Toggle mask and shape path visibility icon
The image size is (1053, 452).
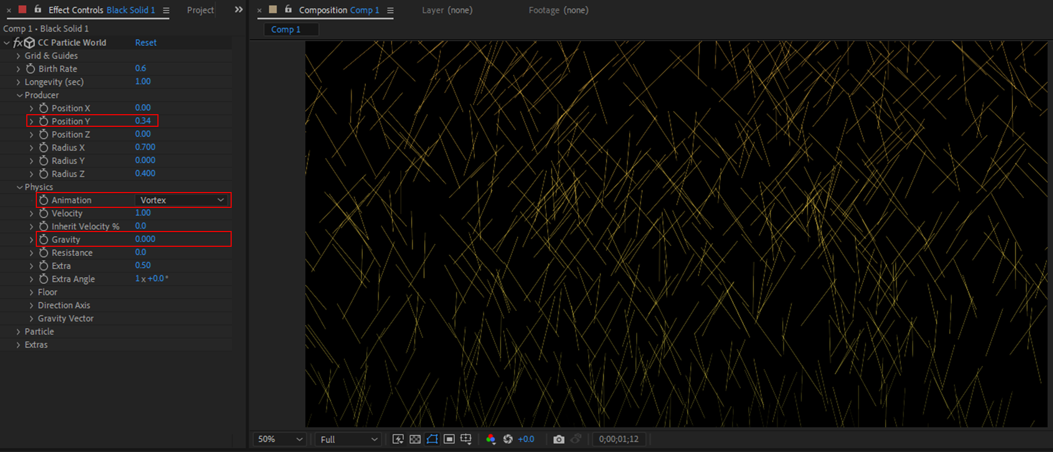click(432, 439)
